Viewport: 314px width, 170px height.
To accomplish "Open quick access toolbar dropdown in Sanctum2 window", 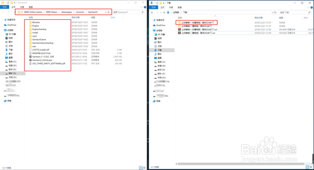I will coord(15,3).
